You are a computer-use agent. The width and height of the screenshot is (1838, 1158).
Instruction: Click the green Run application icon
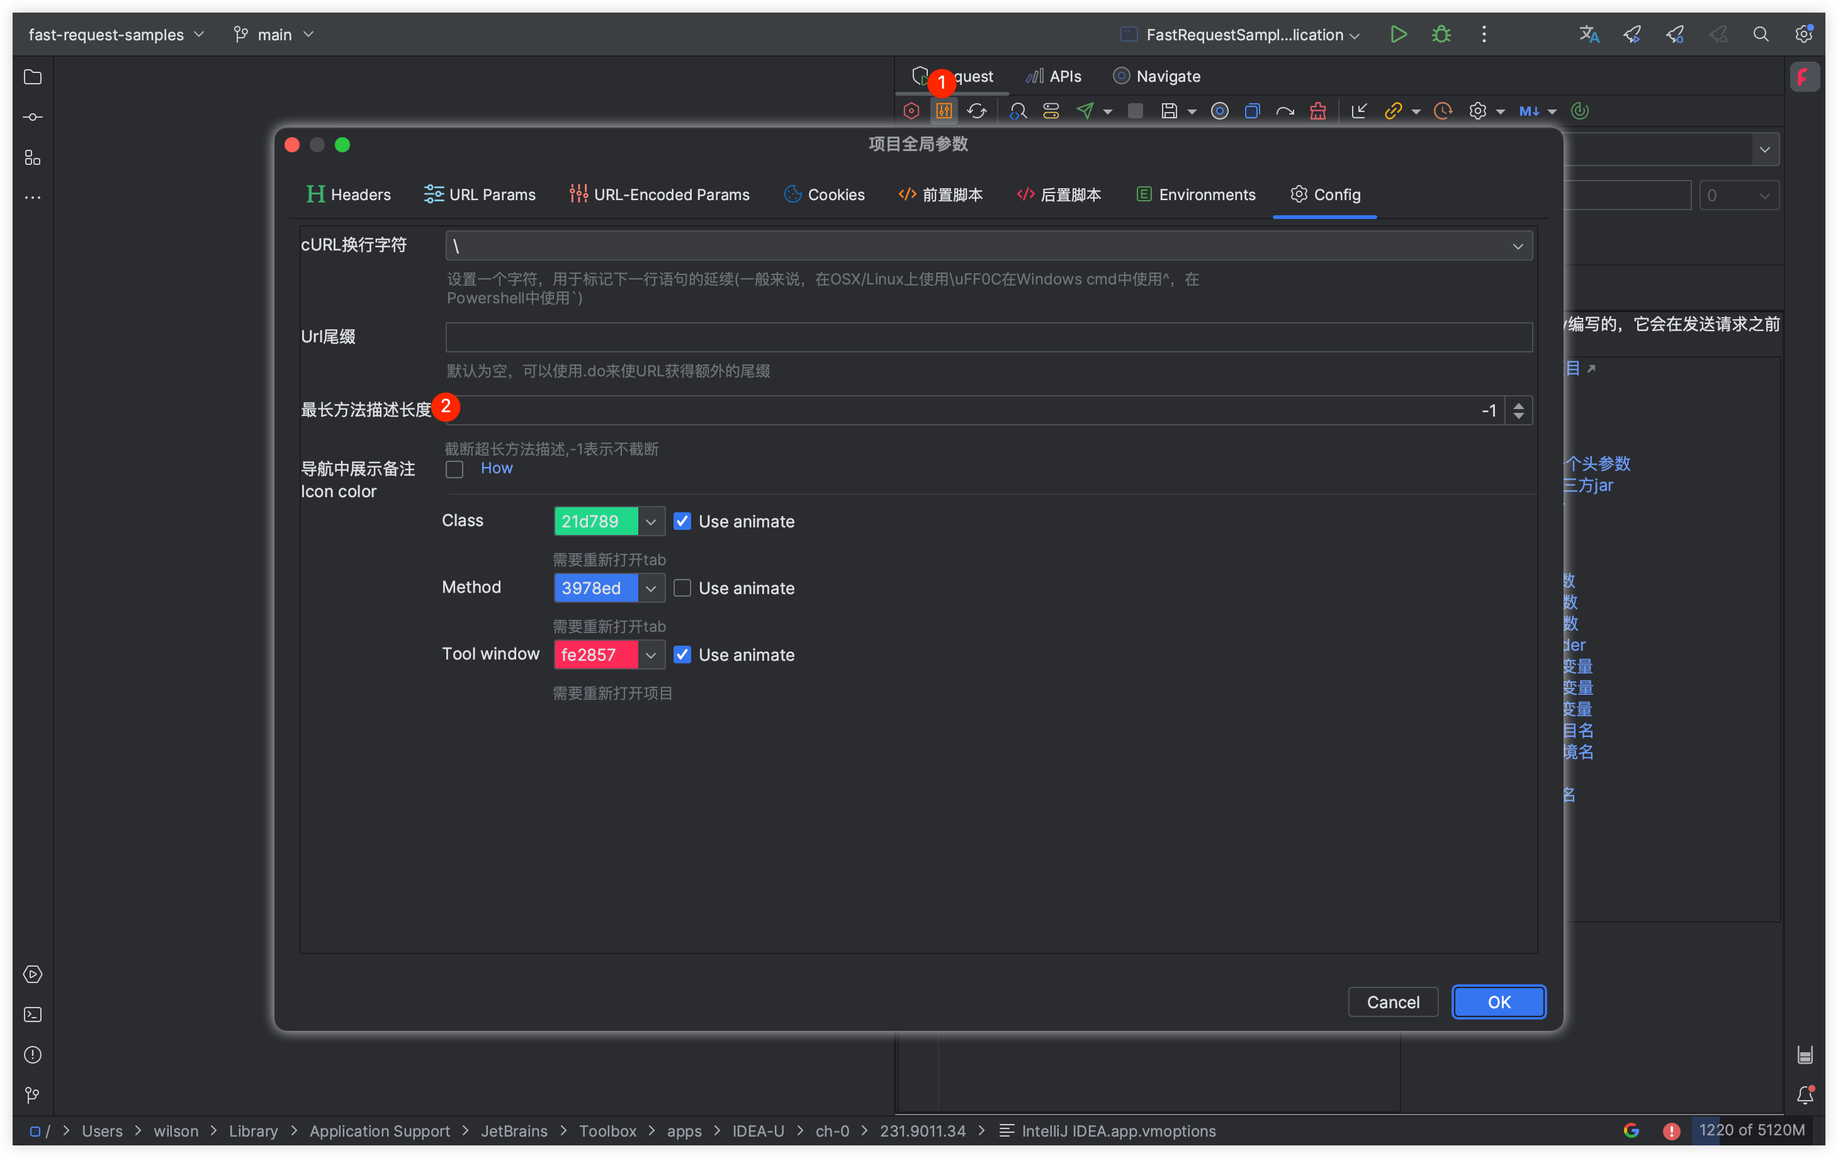point(1397,35)
